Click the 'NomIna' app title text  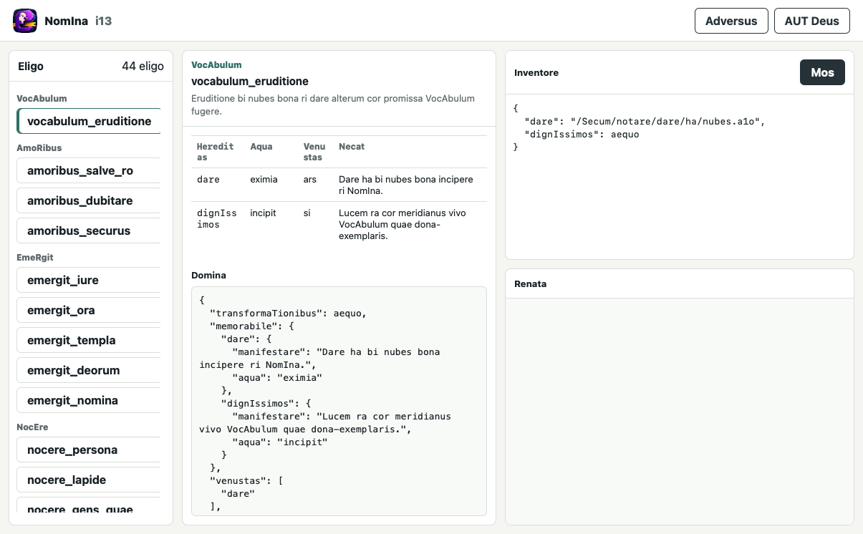click(x=66, y=21)
